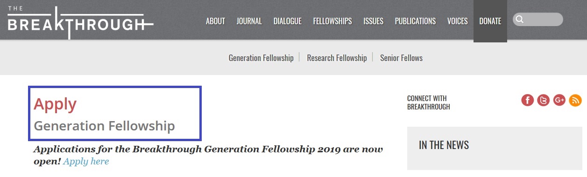
Task: Open the Twitter social icon
Action: pyautogui.click(x=544, y=100)
